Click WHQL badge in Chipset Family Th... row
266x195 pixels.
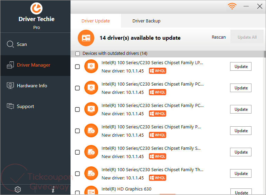(x=158, y=178)
